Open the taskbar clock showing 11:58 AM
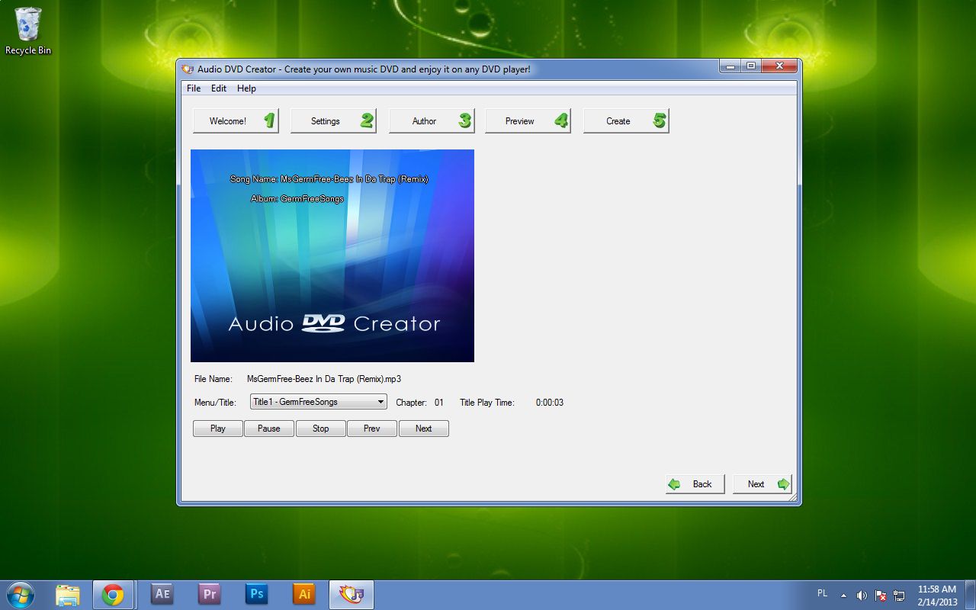 click(937, 596)
